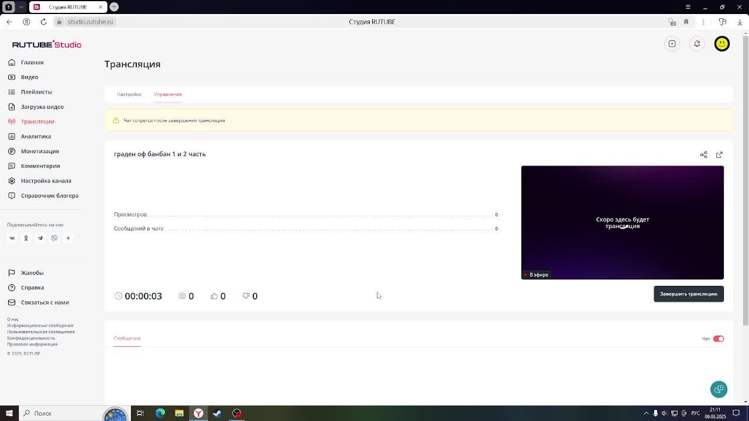Click the thumbs-down dislikes counter icon

246,296
